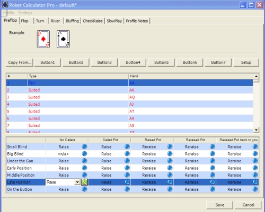
Task: Open the Setup button
Action: (x=246, y=62)
